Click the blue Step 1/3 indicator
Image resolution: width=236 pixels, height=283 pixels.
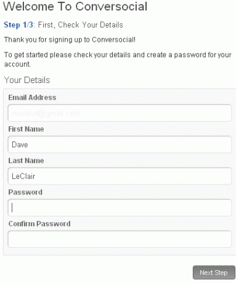tap(18, 25)
